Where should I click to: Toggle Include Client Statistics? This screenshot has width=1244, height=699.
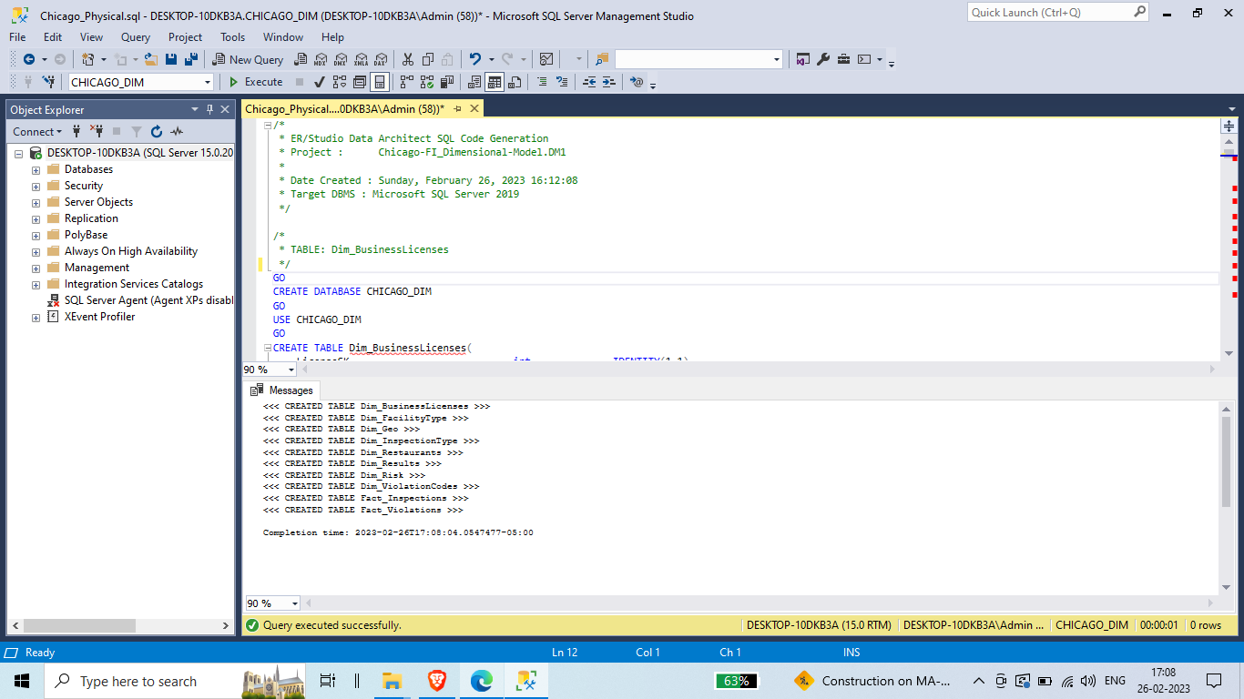point(447,82)
